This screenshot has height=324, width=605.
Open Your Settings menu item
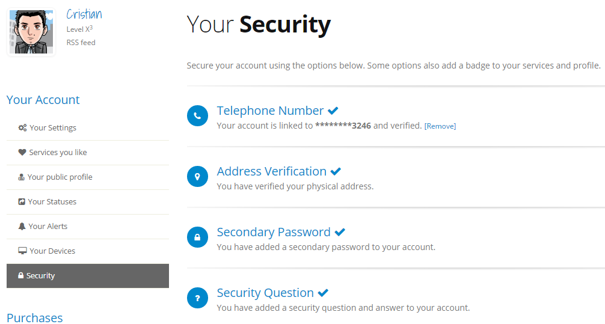[x=53, y=128]
